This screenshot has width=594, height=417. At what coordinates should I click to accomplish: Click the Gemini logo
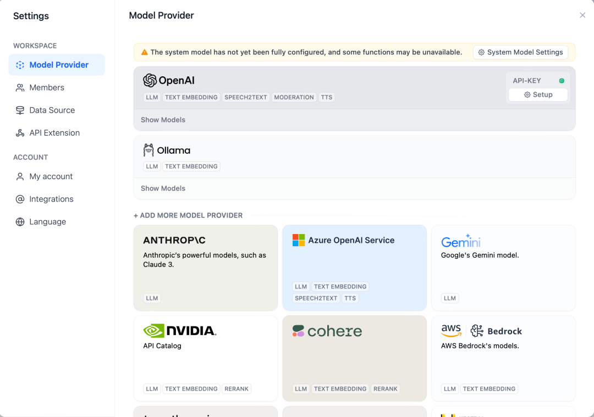(461, 241)
